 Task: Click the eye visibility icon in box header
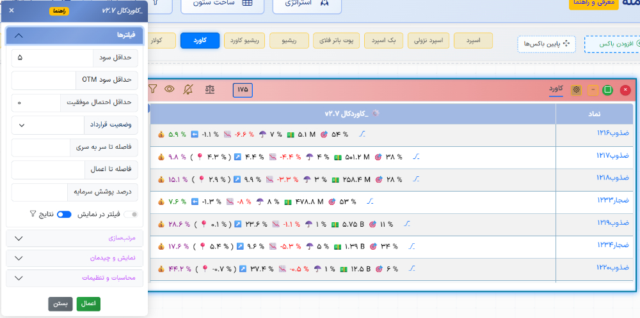pyautogui.click(x=170, y=89)
